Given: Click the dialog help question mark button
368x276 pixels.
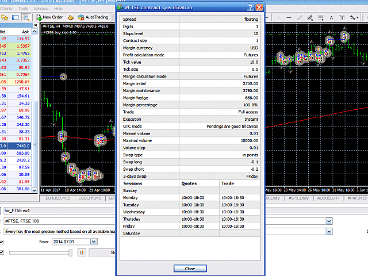Looking at the screenshot, I should tap(250, 7).
